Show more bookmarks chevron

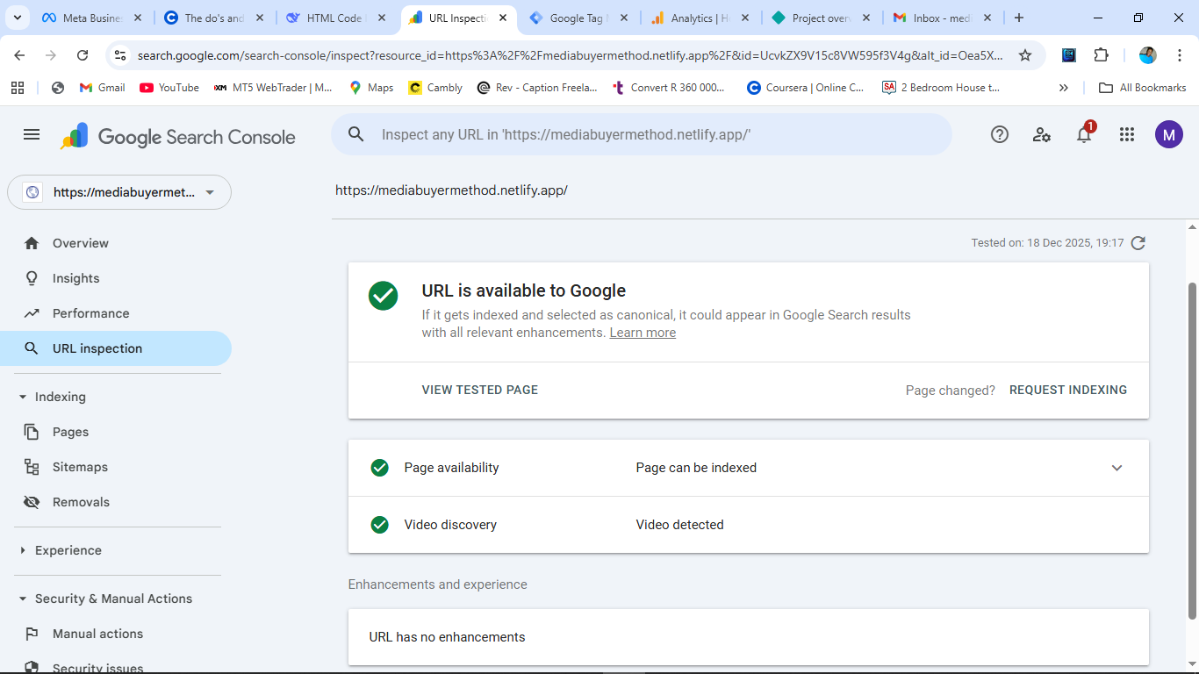tap(1064, 88)
